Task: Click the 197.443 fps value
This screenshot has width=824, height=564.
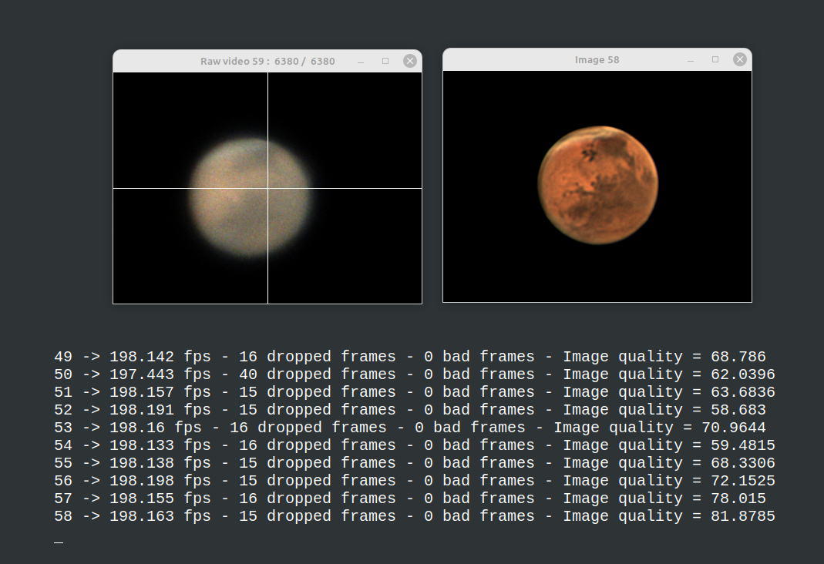Action: [x=160, y=374]
